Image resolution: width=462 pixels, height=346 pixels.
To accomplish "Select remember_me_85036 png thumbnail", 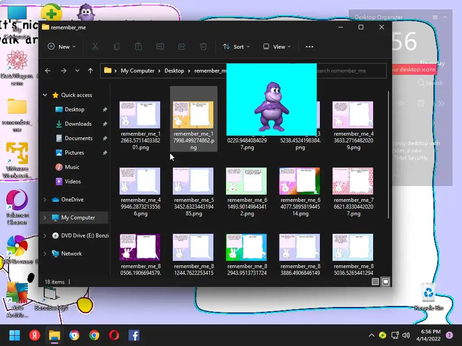I will click(x=353, y=247).
